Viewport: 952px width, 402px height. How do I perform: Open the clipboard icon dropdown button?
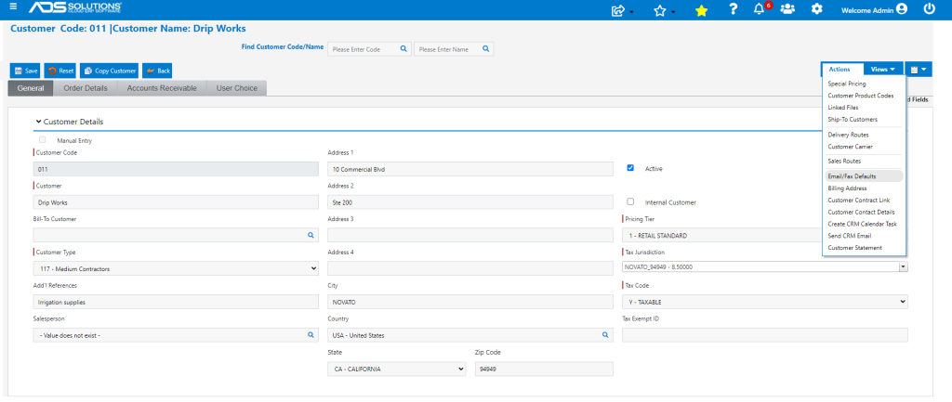[918, 70]
